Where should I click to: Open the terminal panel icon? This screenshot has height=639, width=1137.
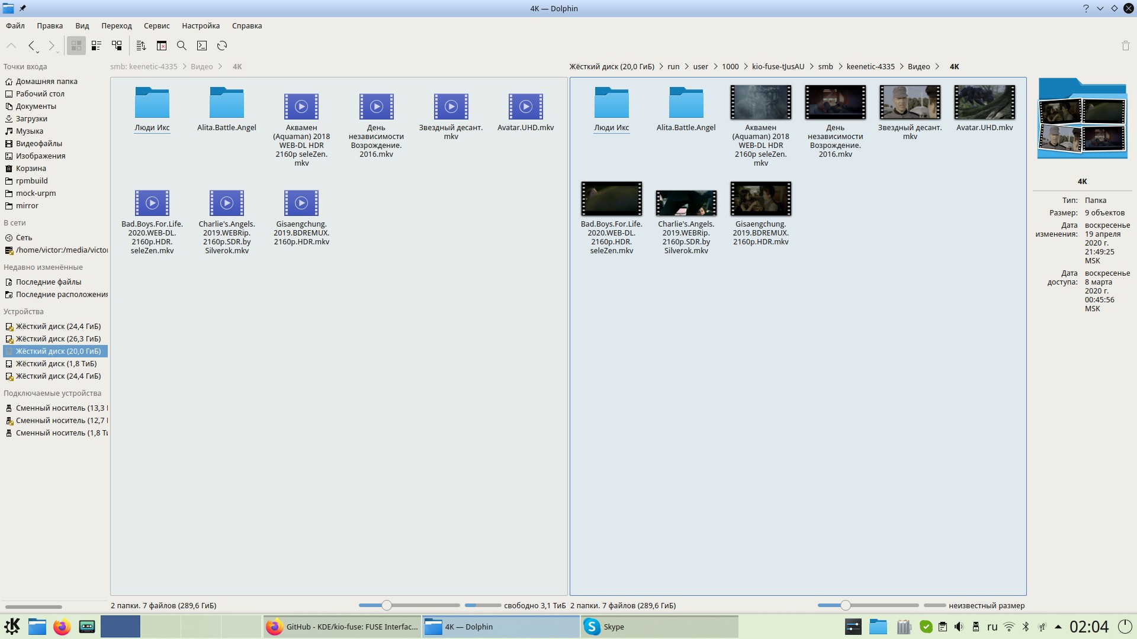[x=202, y=46]
